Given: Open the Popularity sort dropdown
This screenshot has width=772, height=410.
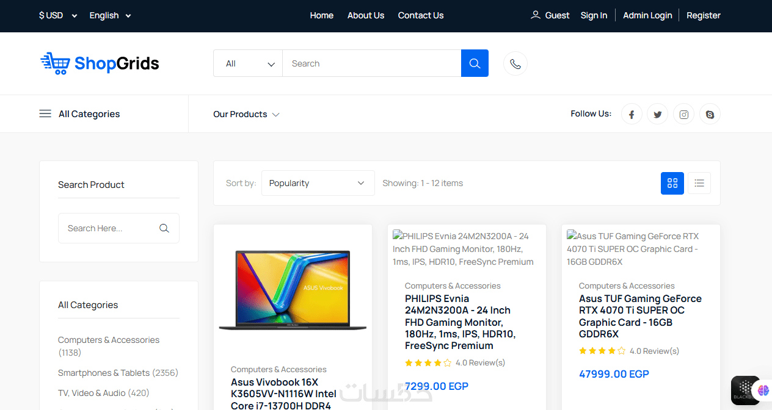Looking at the screenshot, I should [318, 183].
